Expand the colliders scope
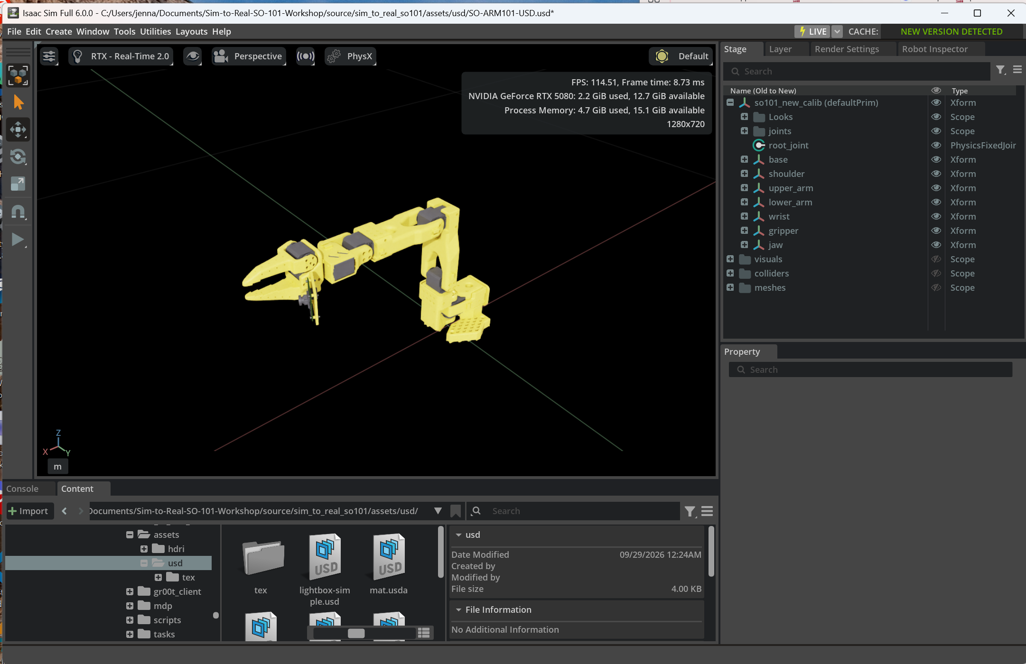Image resolution: width=1026 pixels, height=664 pixels. click(730, 274)
